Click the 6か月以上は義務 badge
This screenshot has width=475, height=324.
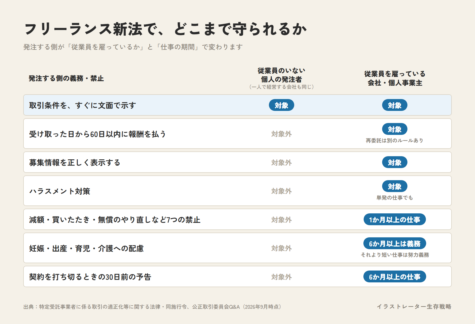pyautogui.click(x=395, y=243)
